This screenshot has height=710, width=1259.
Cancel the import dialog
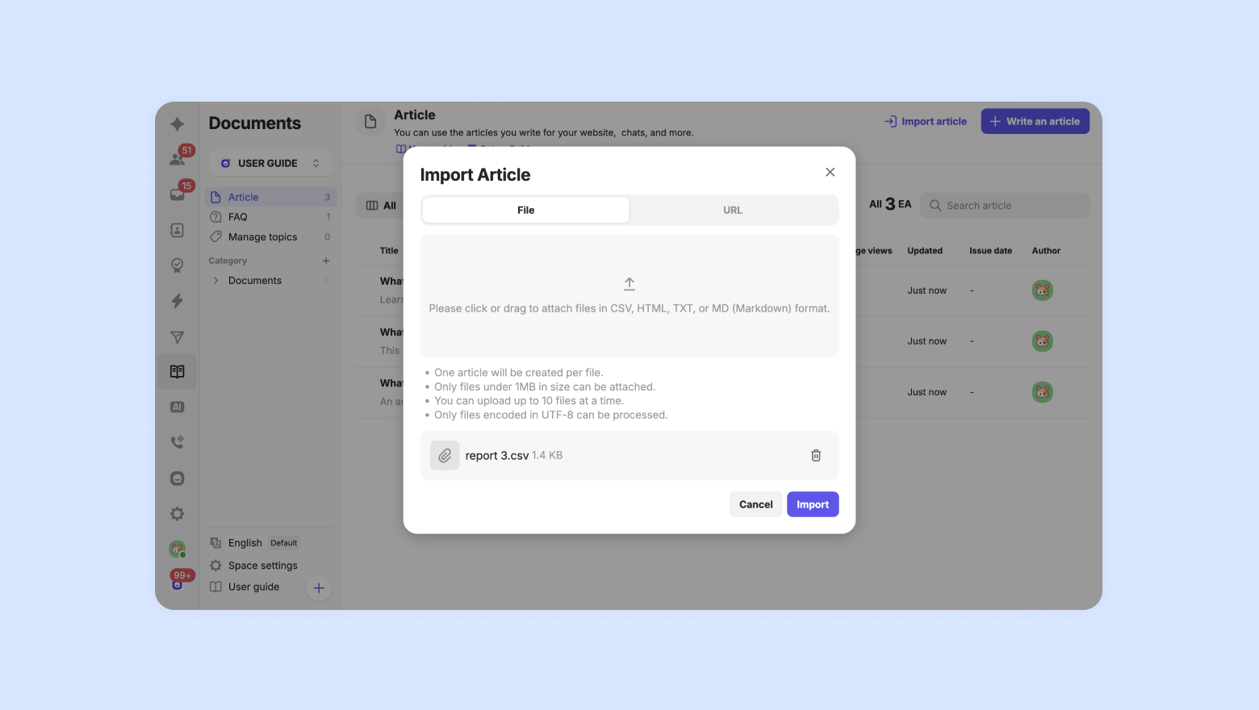click(756, 504)
